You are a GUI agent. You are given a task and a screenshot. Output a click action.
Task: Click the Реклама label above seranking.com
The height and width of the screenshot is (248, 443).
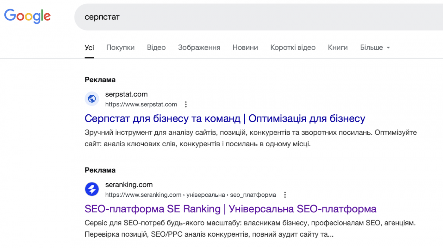tap(100, 170)
